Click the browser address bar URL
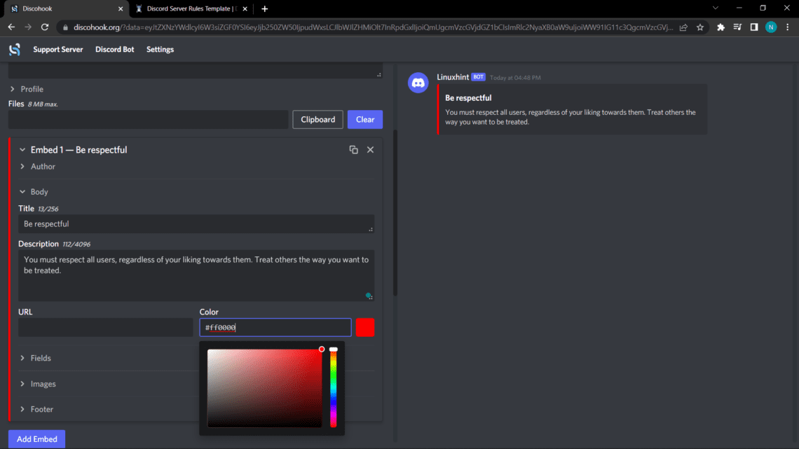 coord(372,27)
